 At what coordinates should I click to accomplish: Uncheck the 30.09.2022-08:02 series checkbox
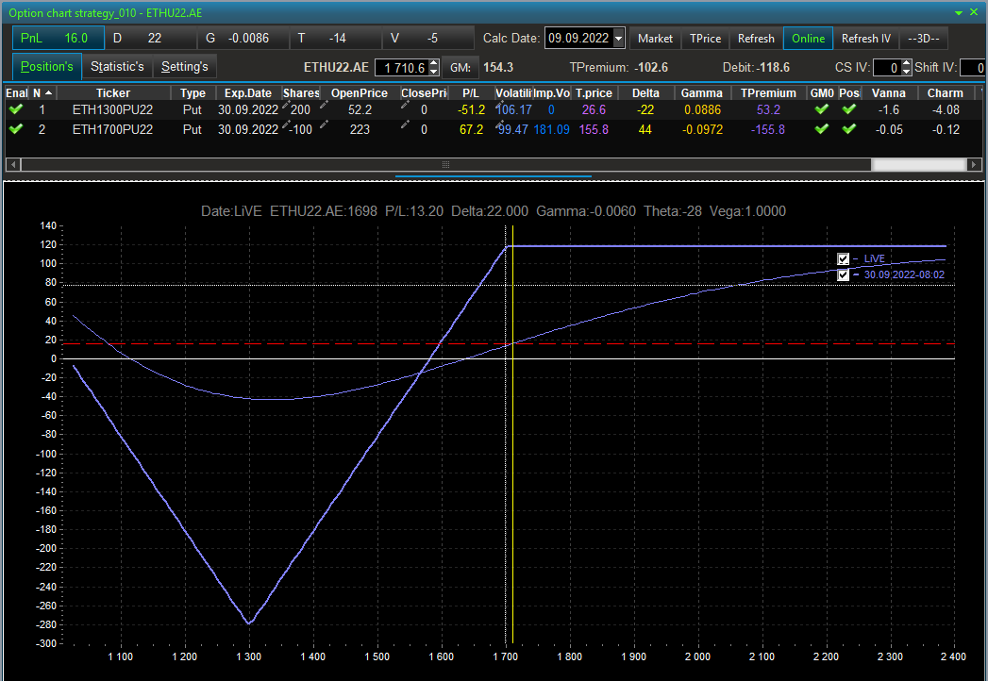coord(843,275)
